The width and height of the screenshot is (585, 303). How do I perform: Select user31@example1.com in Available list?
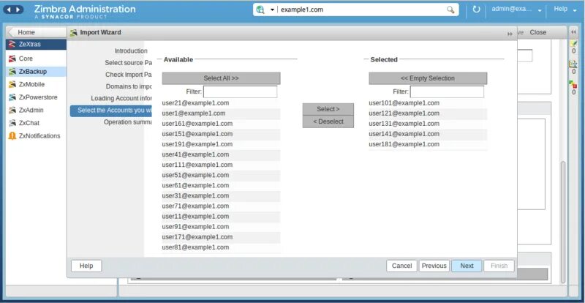(x=222, y=195)
